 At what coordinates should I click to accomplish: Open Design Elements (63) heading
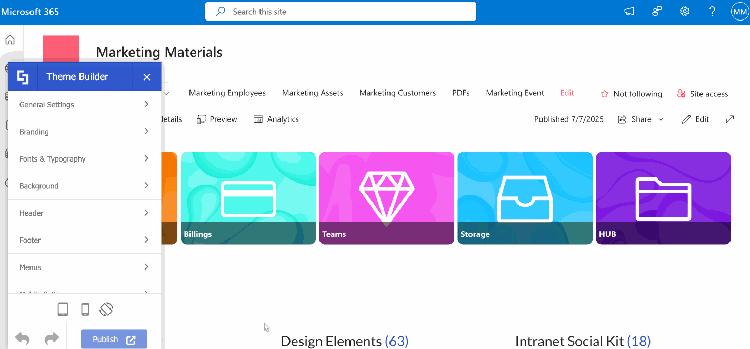tap(344, 341)
